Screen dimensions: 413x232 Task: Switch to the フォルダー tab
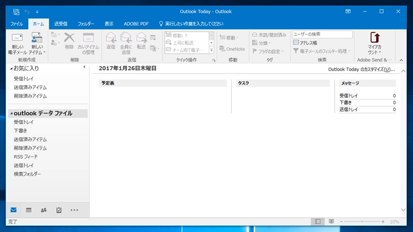(86, 24)
